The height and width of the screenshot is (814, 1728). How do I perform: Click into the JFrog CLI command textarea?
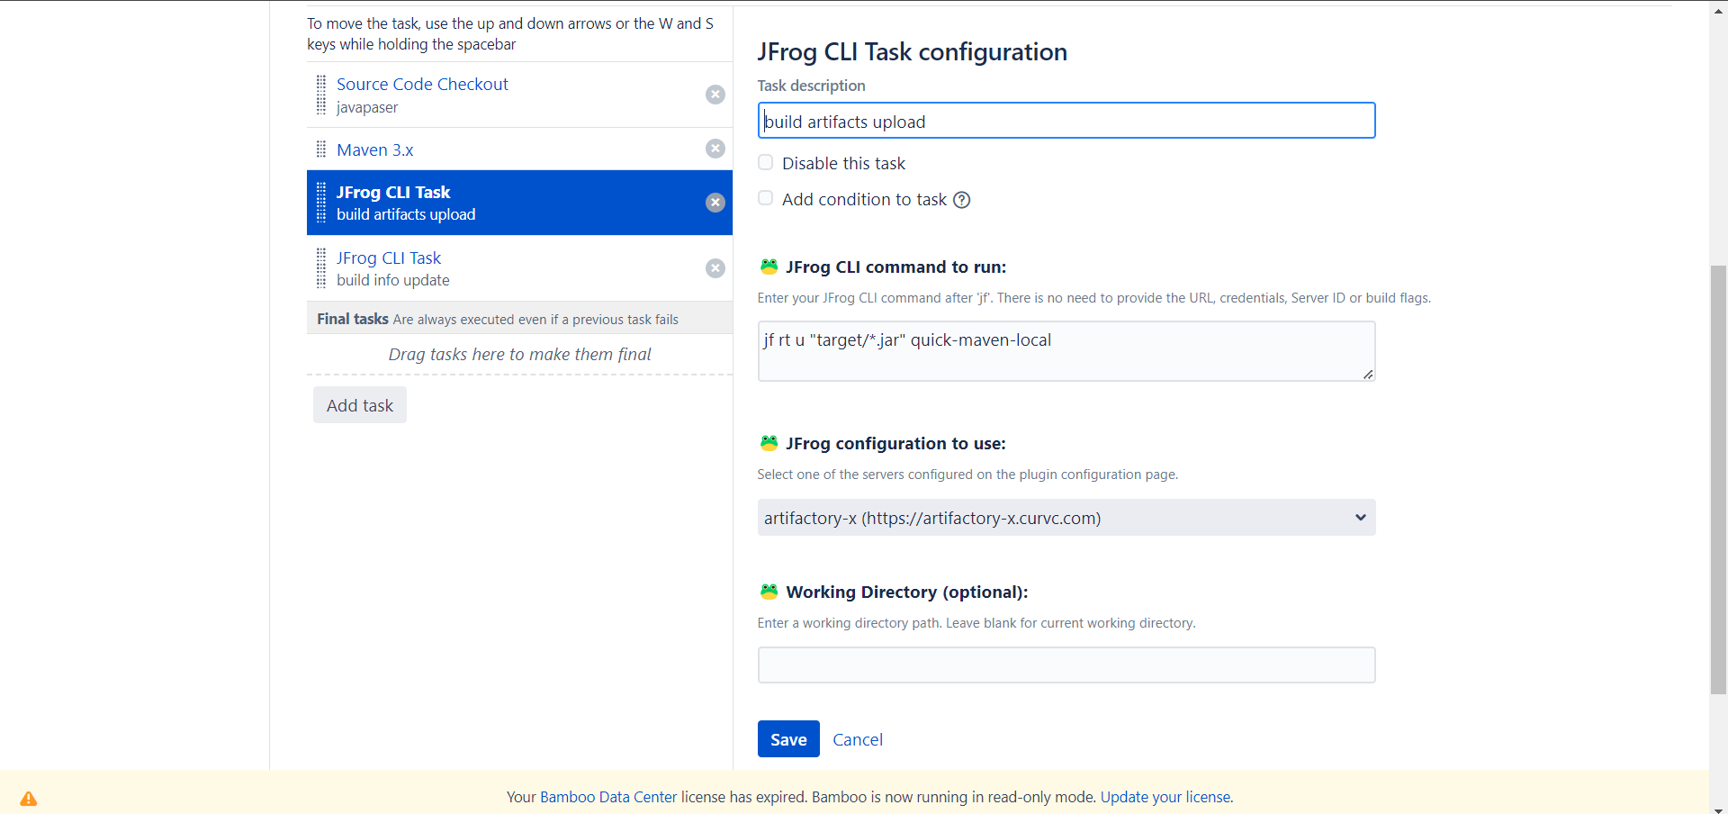1066,351
